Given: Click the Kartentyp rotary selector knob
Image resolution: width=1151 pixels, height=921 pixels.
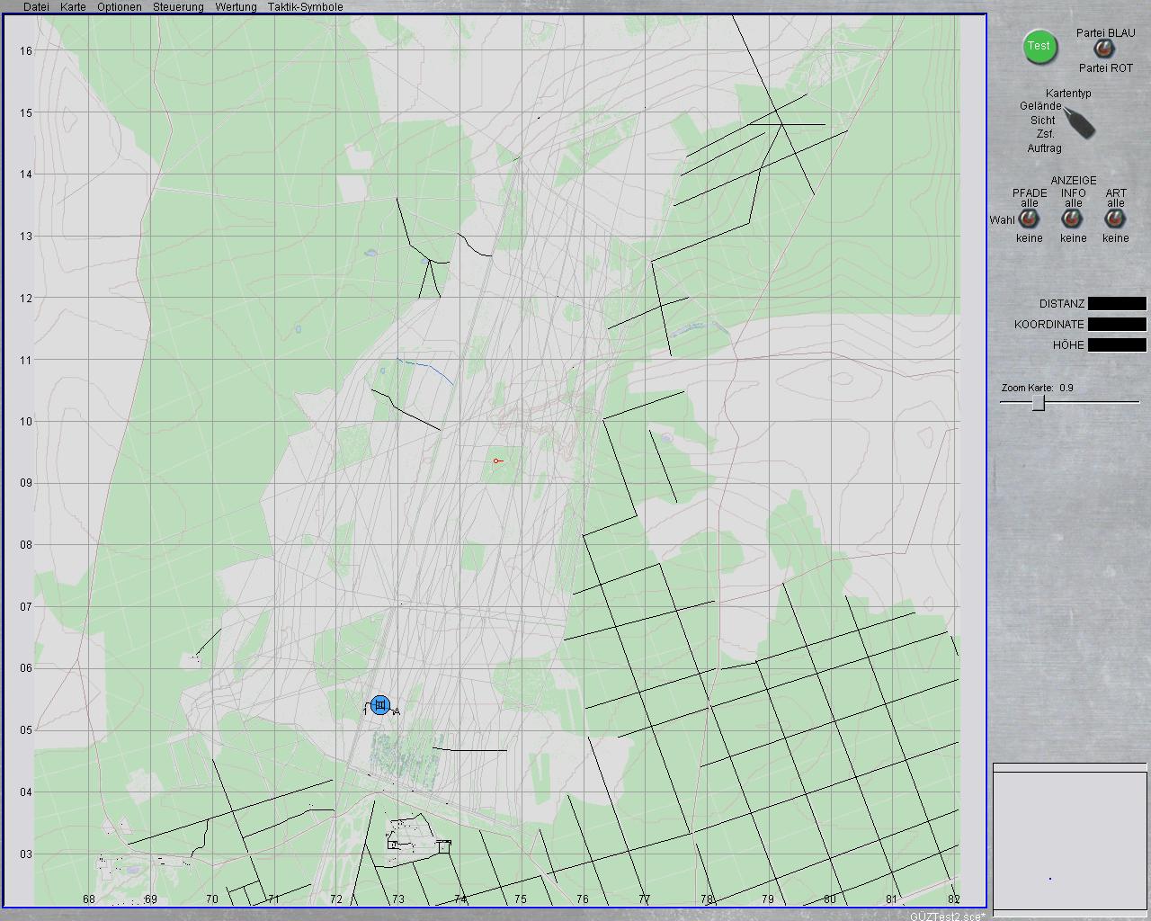Looking at the screenshot, I should pos(1080,122).
